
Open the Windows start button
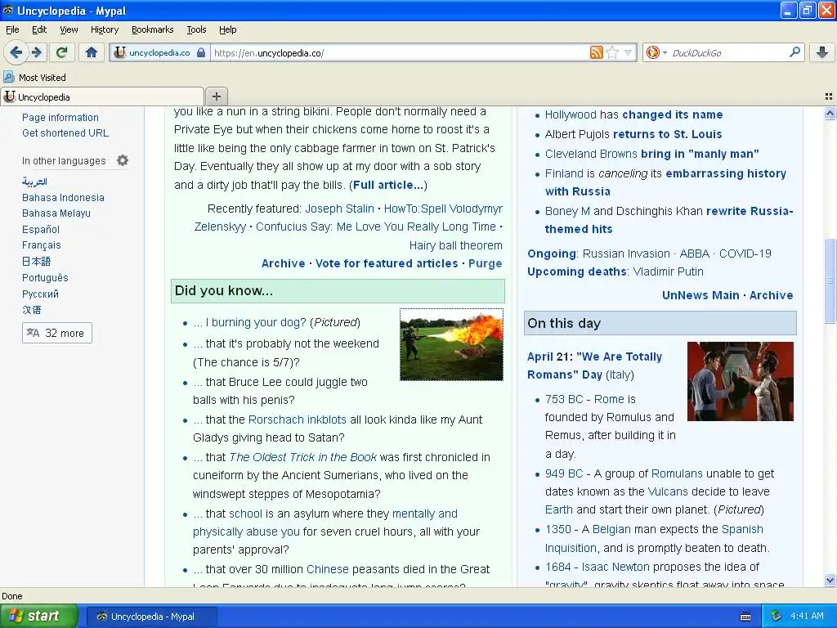click(39, 617)
